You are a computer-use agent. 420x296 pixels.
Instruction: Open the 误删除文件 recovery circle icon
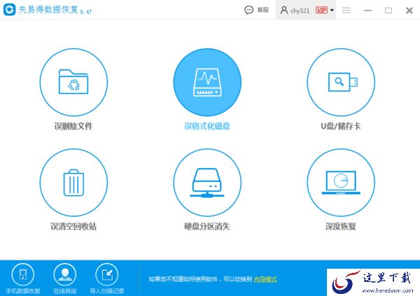point(73,83)
